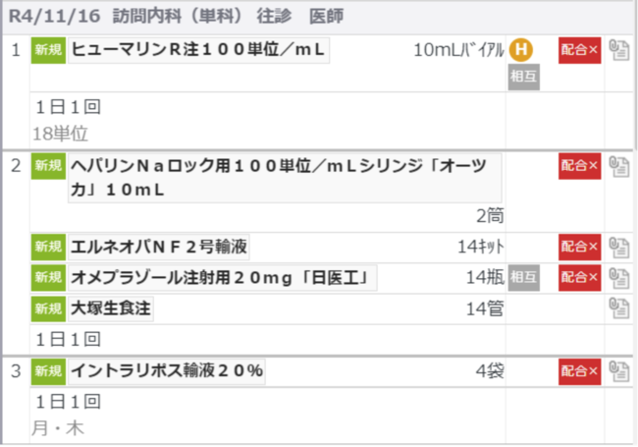Image resolution: width=638 pixels, height=447 pixels.
Task: Open document icon beside エルネオパNF2号輸液
Action: [619, 248]
